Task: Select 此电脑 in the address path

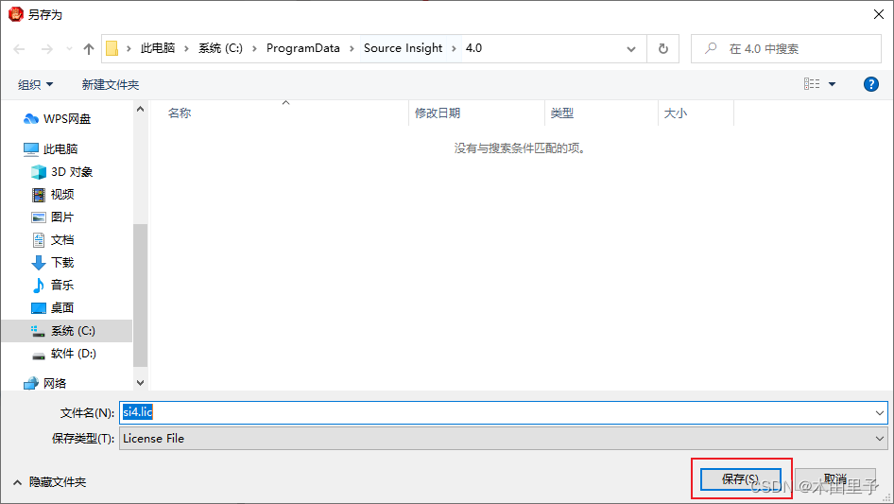Action: (158, 48)
